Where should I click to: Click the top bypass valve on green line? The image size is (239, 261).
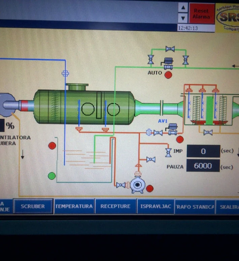click(170, 49)
